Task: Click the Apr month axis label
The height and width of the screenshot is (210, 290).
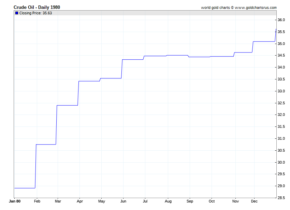Action: [x=79, y=201]
